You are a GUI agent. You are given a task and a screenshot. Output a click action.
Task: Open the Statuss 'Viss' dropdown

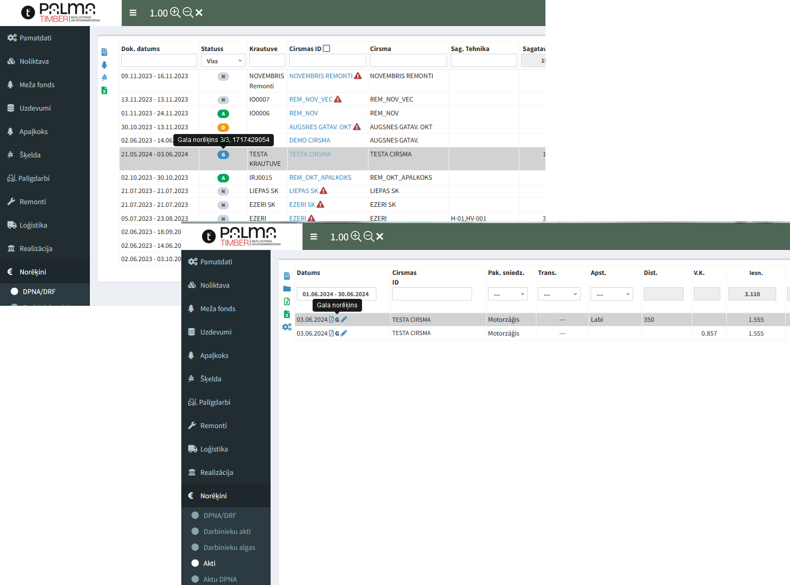pos(223,61)
